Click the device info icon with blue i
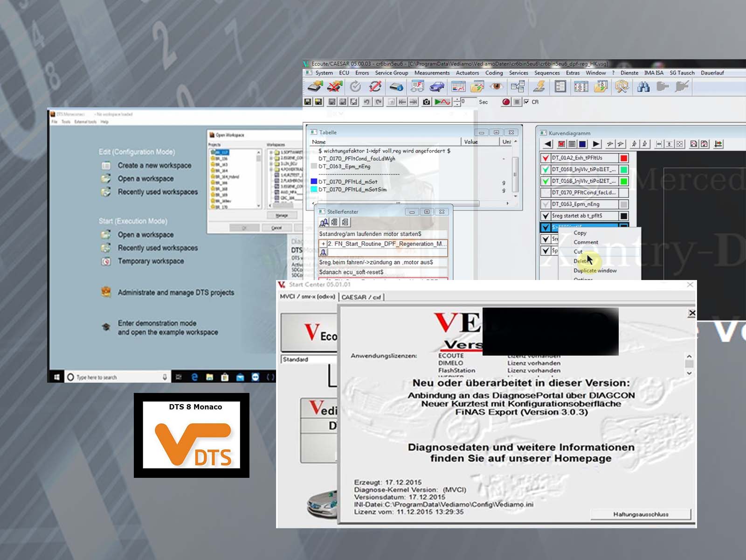This screenshot has width=746, height=560. (x=396, y=86)
